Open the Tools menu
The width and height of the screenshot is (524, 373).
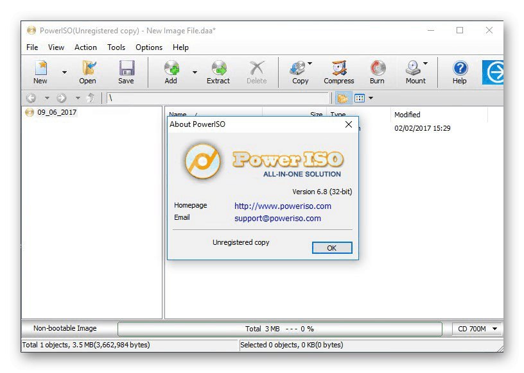[116, 47]
